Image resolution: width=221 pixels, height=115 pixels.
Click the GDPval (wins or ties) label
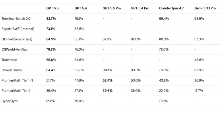tap(17, 39)
